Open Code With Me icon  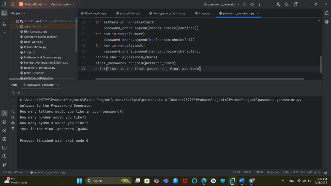click(278, 4)
